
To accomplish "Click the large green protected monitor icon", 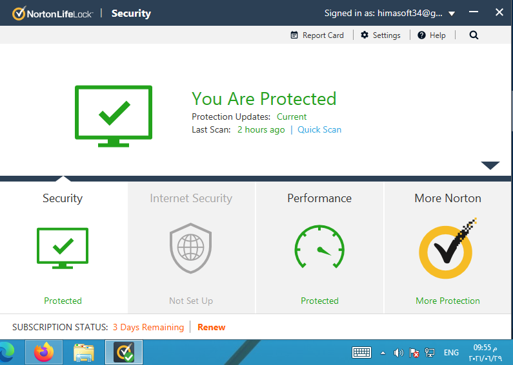I will click(114, 117).
